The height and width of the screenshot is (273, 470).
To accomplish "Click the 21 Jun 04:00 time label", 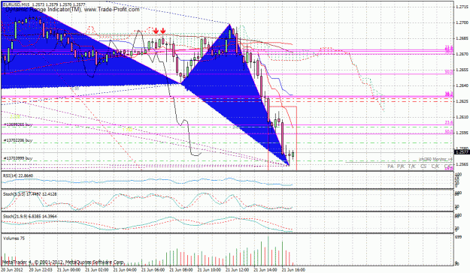I will 125,270.
